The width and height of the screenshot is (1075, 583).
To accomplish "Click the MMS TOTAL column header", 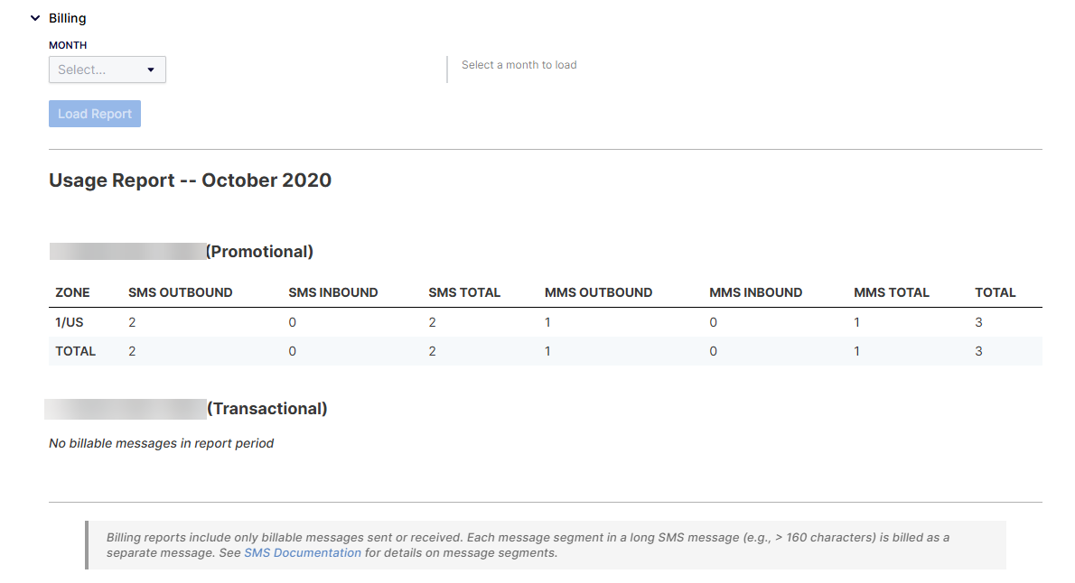I will [x=892, y=292].
